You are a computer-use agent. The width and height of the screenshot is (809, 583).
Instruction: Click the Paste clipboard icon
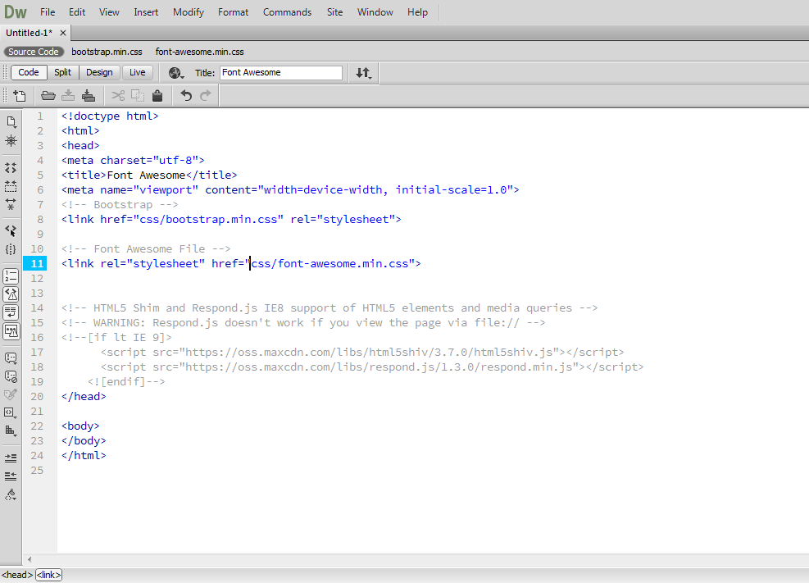pyautogui.click(x=157, y=95)
